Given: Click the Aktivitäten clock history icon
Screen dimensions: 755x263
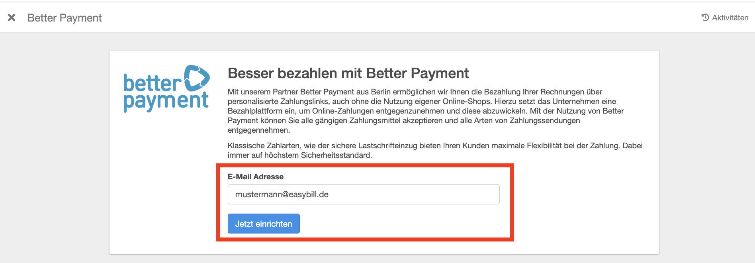Looking at the screenshot, I should (x=705, y=18).
